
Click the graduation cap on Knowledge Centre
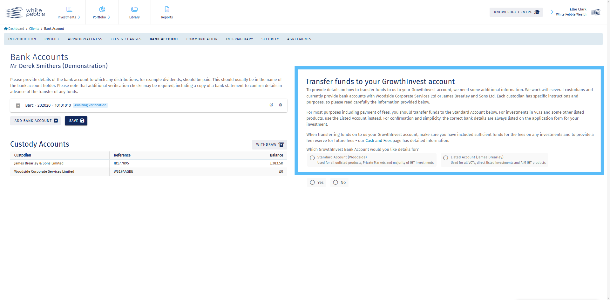pyautogui.click(x=538, y=12)
